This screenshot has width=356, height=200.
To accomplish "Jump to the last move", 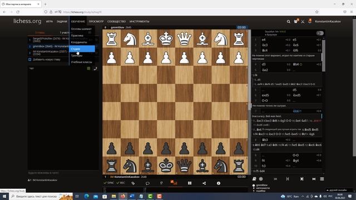I will pos(314,179).
